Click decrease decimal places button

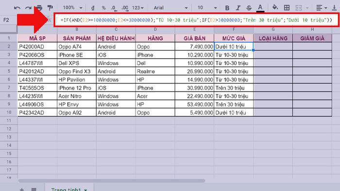pos(114,8)
